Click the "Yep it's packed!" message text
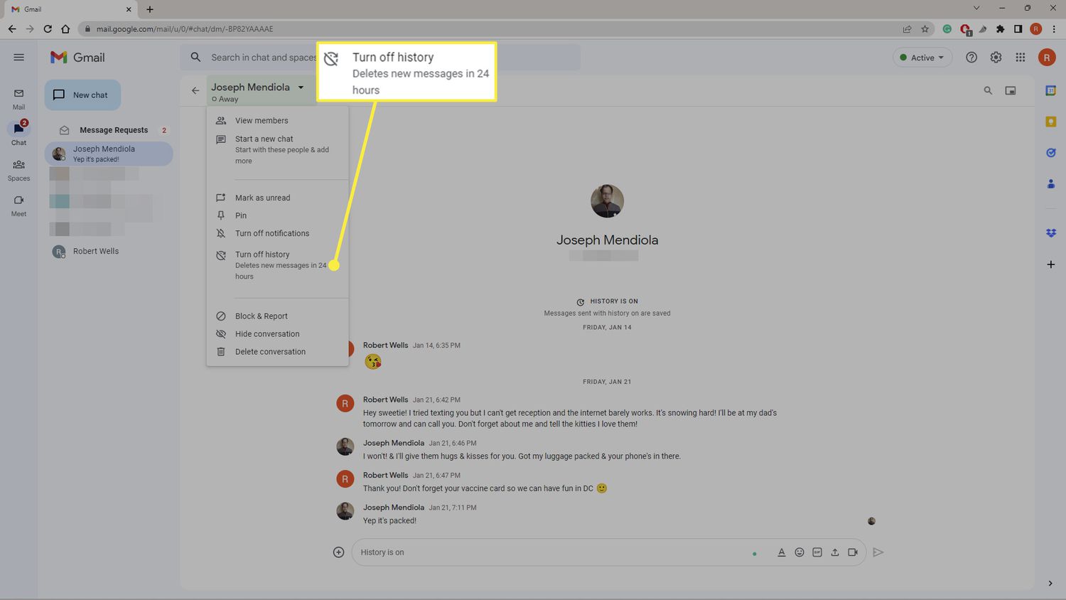 [x=389, y=521]
